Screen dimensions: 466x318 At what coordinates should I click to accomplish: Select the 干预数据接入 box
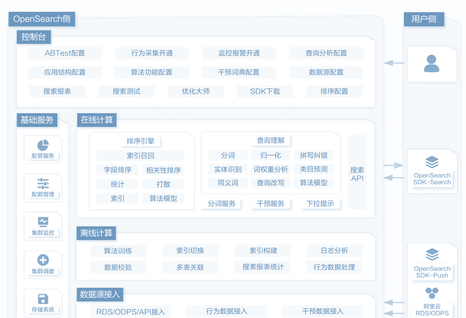(x=323, y=312)
